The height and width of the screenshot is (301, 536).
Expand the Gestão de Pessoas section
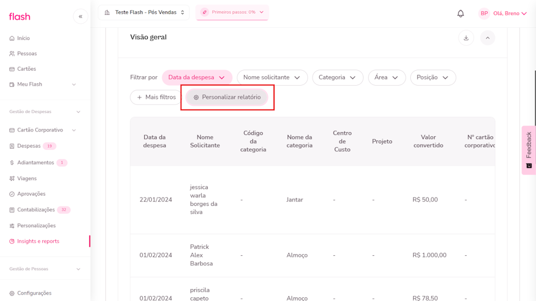click(x=78, y=269)
